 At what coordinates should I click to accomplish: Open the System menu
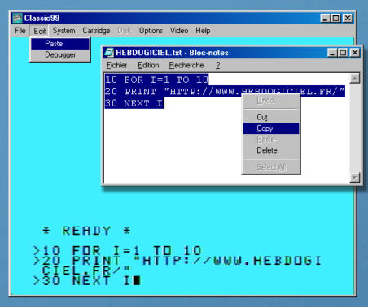pos(64,31)
